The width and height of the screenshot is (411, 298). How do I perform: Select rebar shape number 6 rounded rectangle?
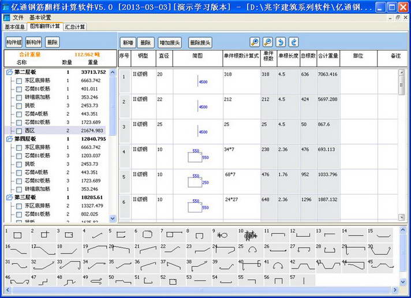147,235
